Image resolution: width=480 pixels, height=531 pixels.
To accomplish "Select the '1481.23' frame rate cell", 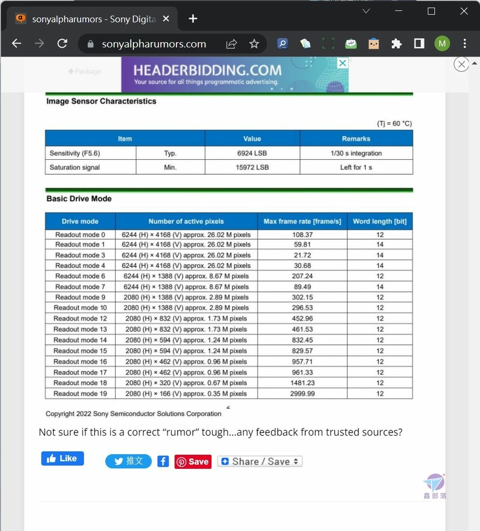I will pyautogui.click(x=303, y=383).
